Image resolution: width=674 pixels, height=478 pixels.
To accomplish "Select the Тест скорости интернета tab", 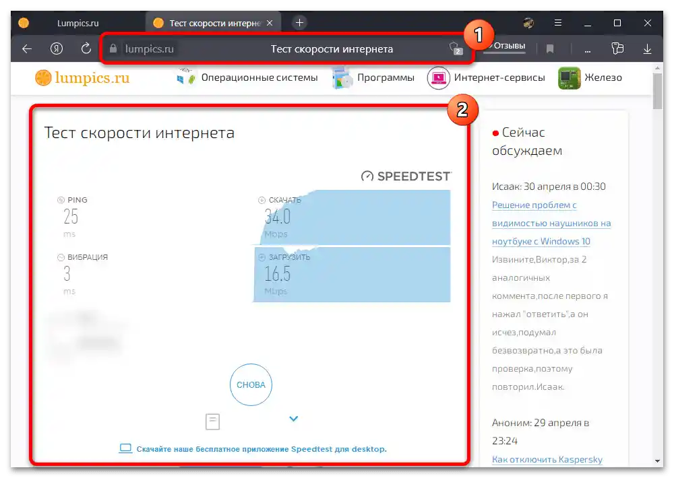I will (214, 23).
